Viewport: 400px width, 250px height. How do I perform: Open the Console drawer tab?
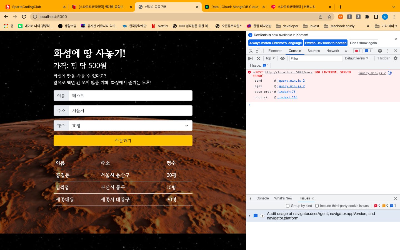[262, 198]
